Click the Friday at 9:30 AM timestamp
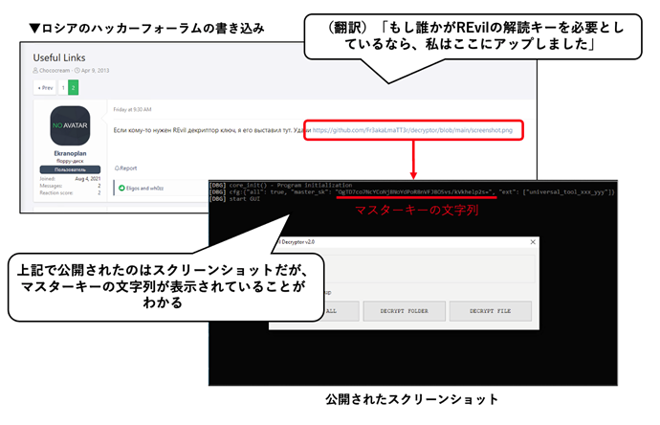 (134, 110)
